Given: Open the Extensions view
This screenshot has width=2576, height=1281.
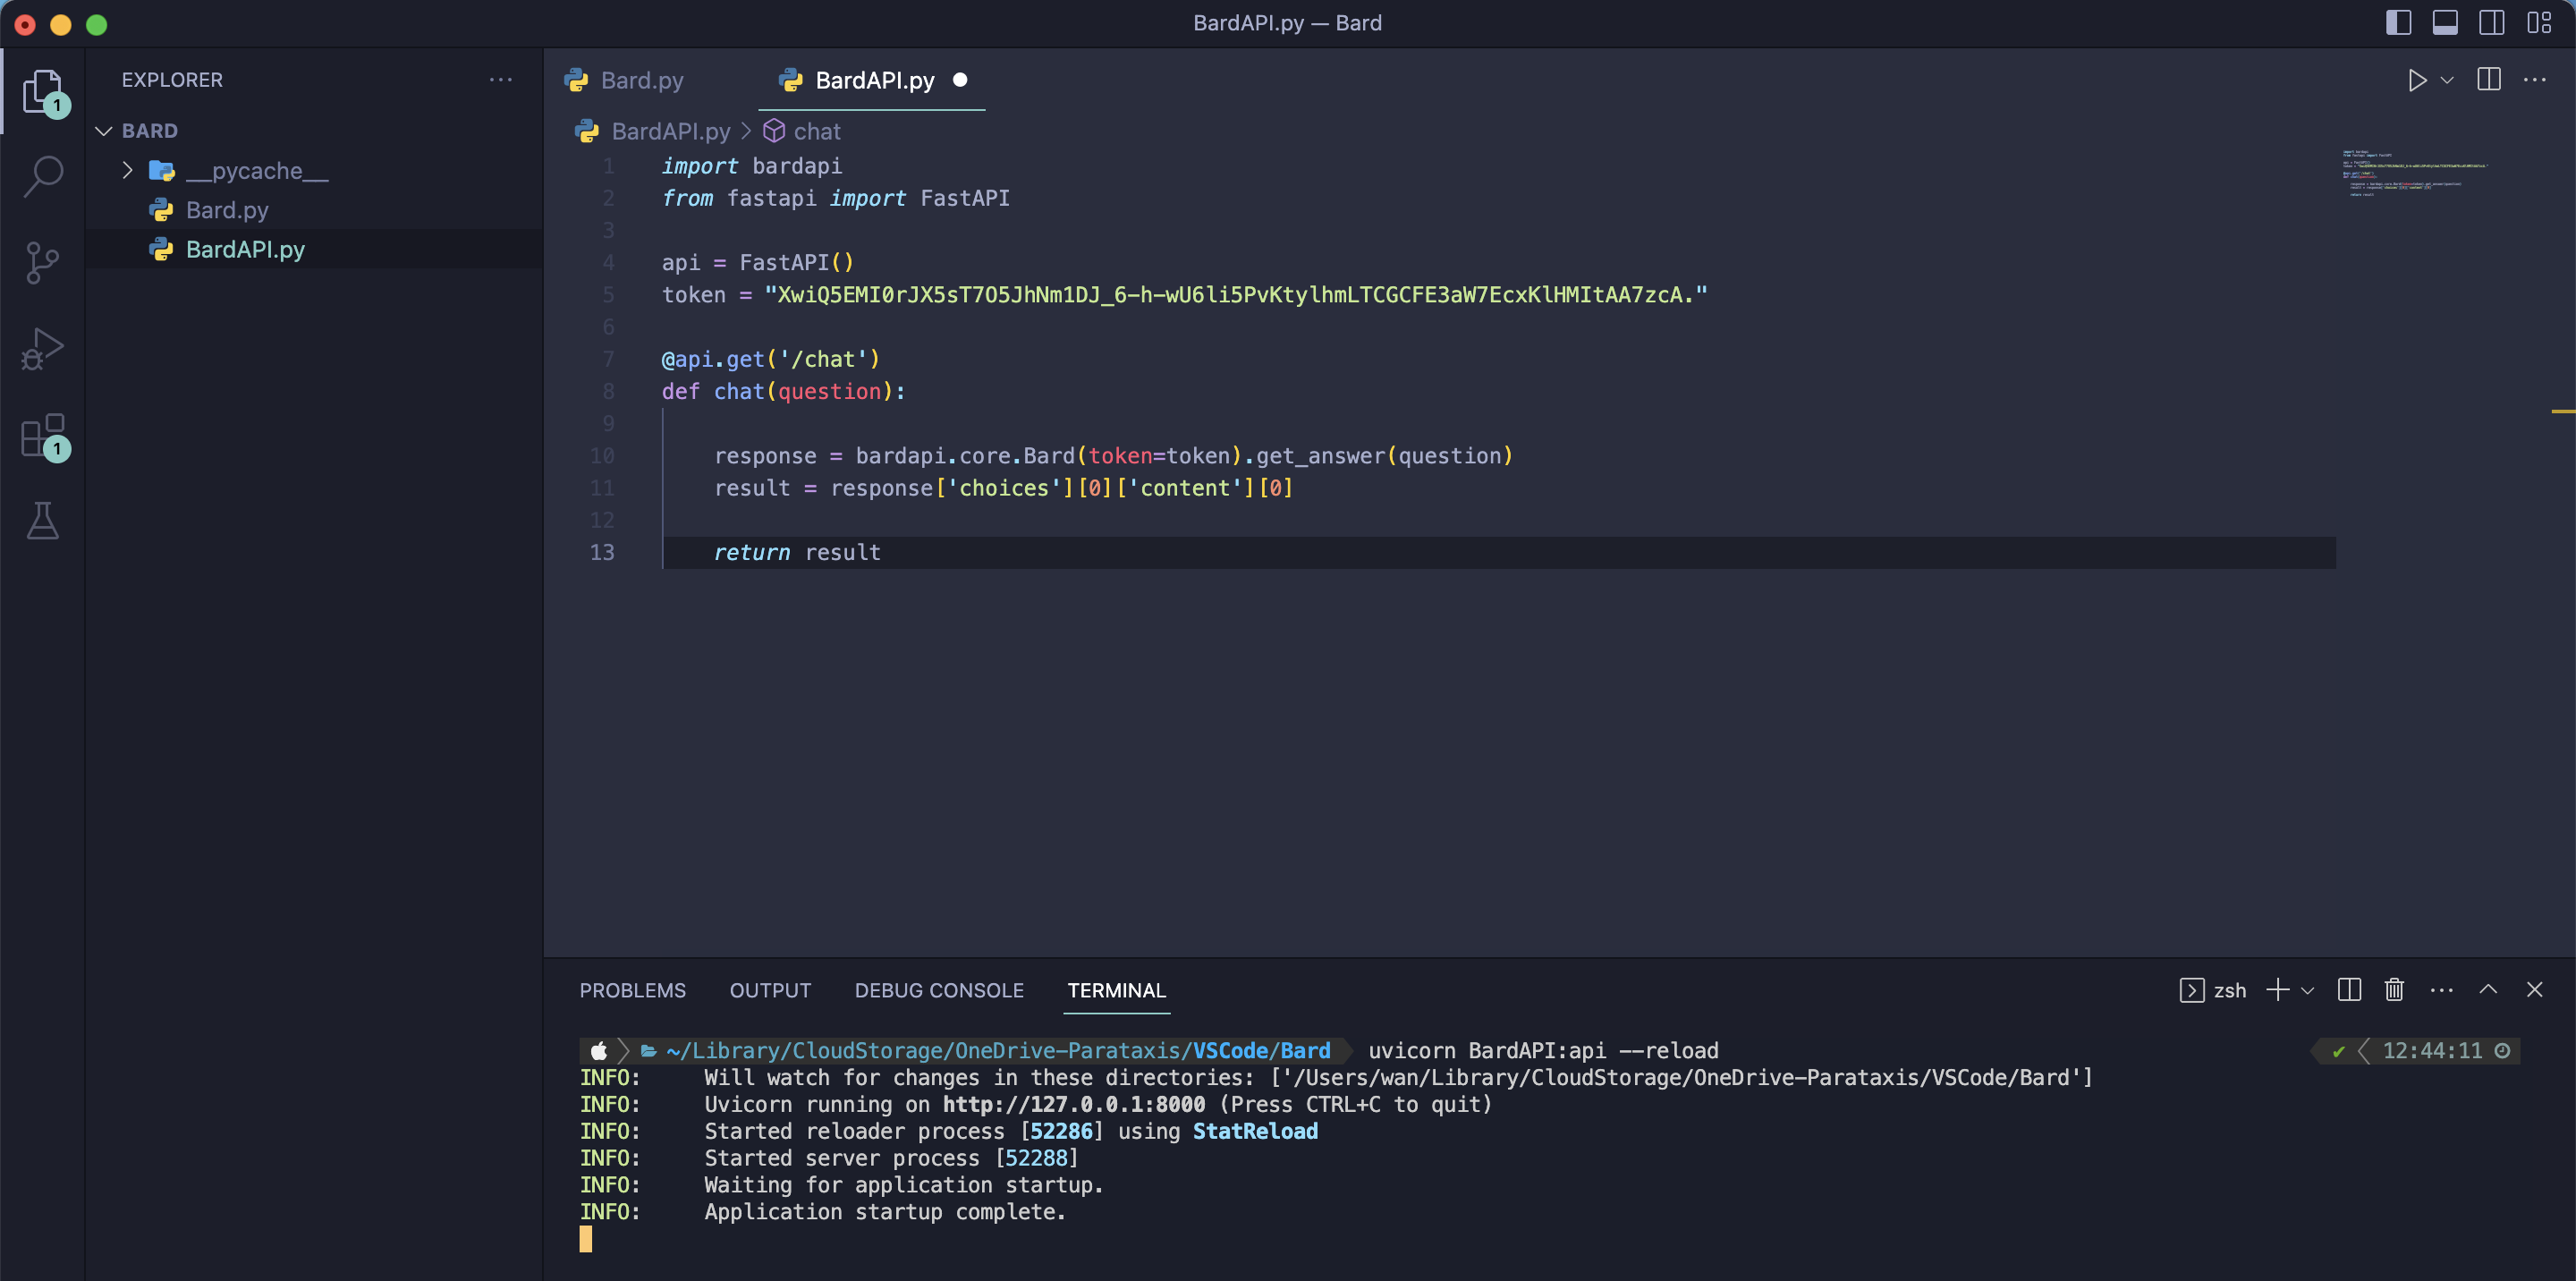Looking at the screenshot, I should click(42, 436).
